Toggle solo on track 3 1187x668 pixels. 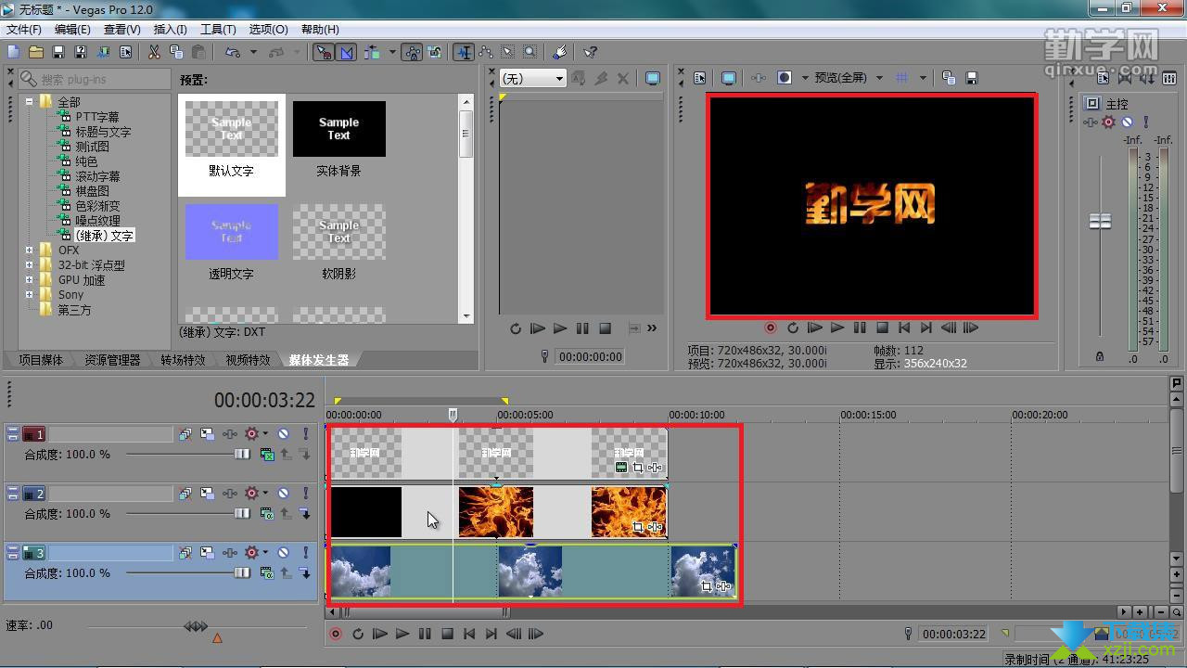click(305, 553)
